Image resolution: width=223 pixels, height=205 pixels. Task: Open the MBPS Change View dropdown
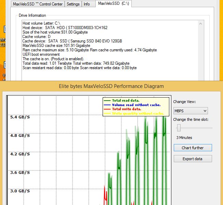191,111
